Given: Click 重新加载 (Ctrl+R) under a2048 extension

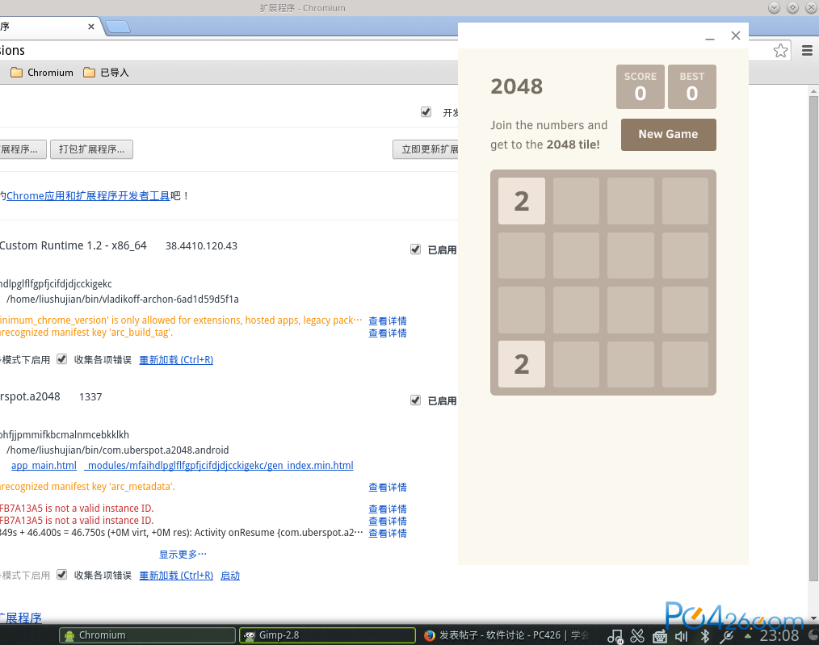Looking at the screenshot, I should coord(176,576).
